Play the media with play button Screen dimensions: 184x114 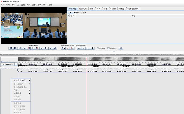33,48
